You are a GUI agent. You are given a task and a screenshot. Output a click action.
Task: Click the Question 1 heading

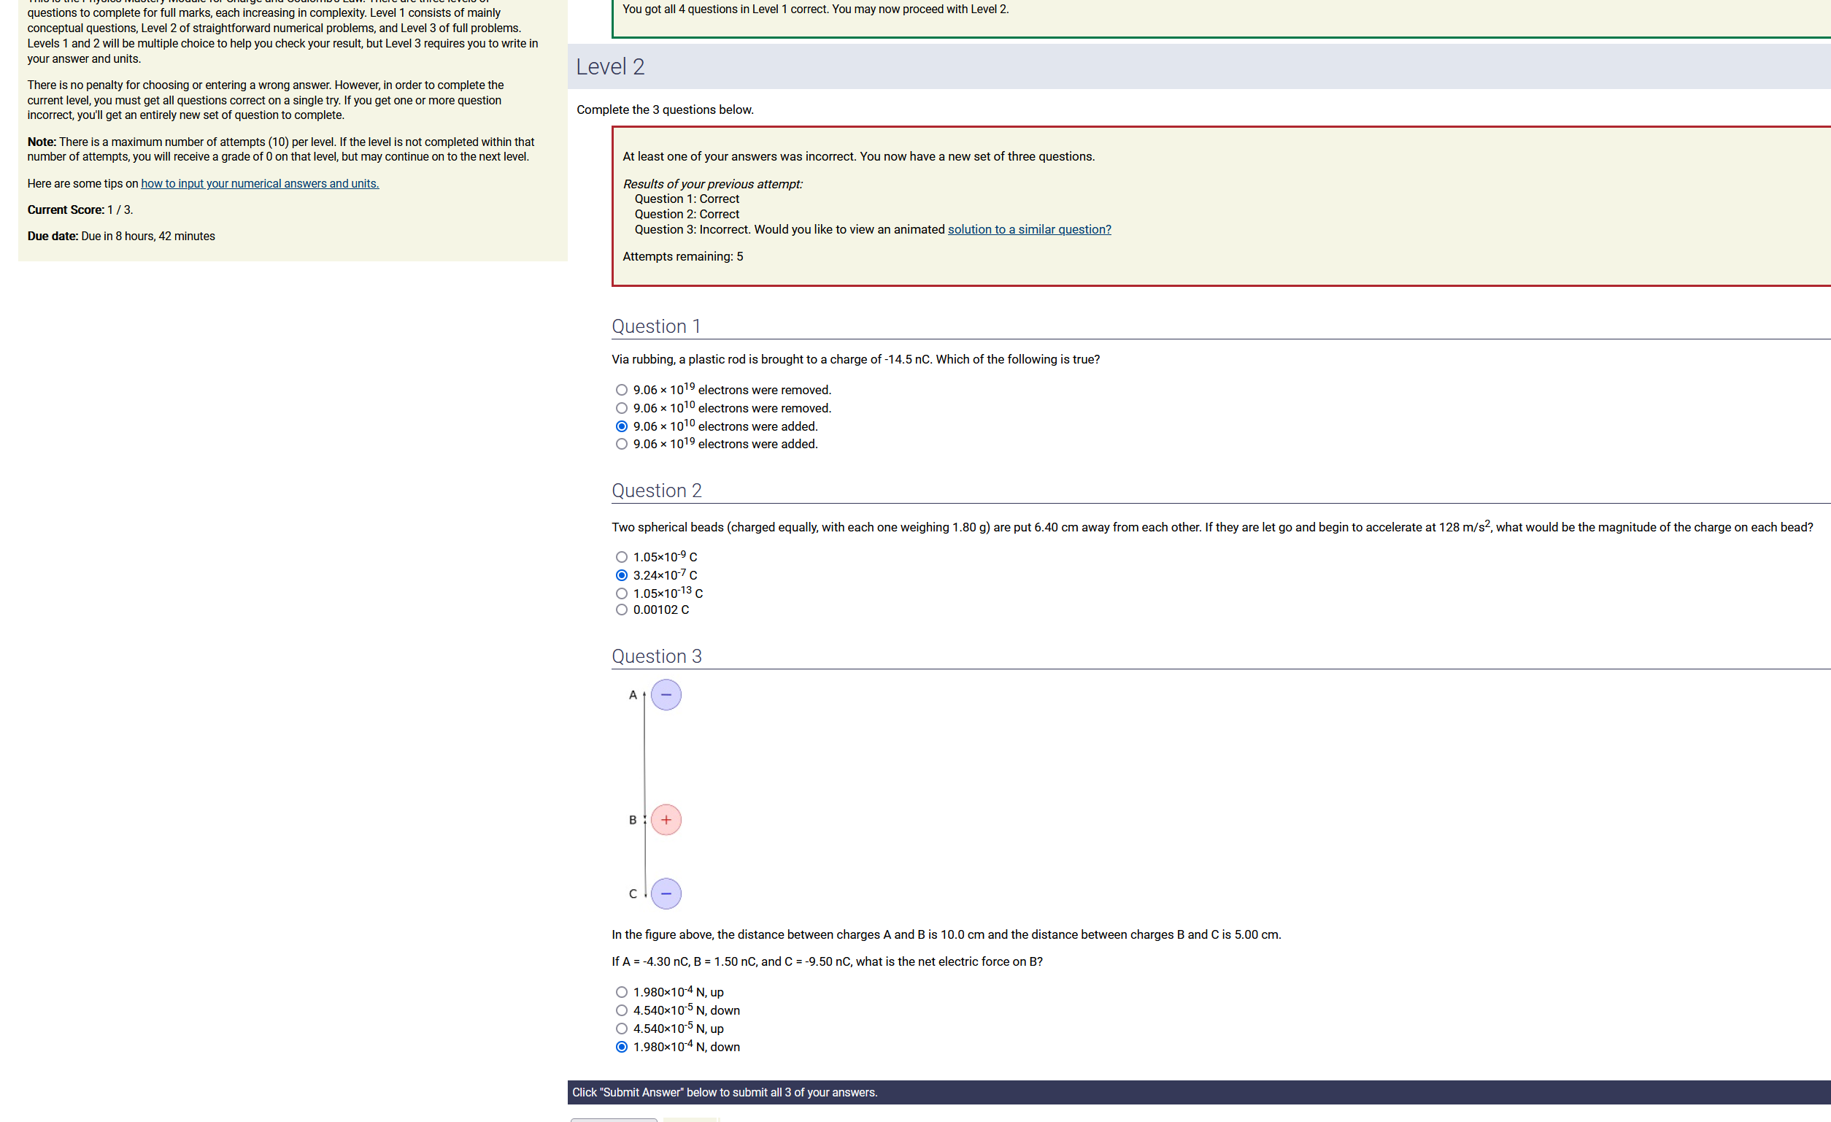(x=655, y=326)
